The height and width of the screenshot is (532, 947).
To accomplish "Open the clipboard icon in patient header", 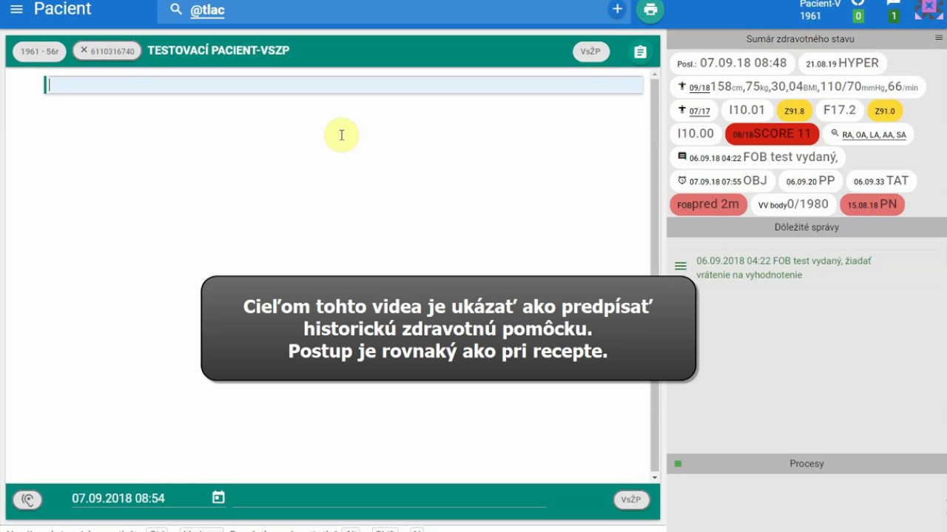I will click(x=640, y=52).
